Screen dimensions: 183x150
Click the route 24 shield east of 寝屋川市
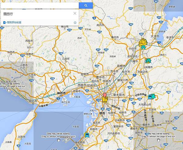click(x=150, y=87)
